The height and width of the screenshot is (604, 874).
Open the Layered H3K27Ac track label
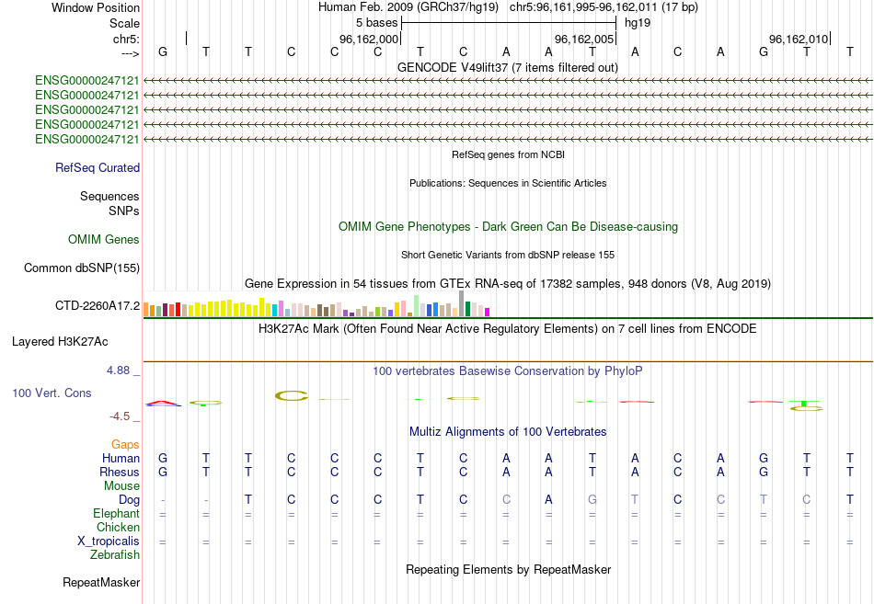coord(60,342)
